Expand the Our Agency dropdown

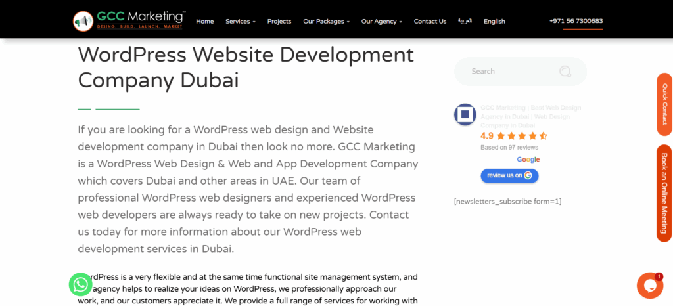point(382,22)
